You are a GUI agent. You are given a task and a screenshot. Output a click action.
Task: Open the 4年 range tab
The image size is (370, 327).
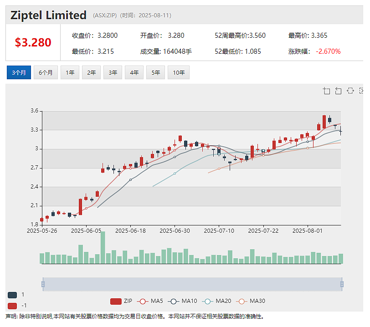click(x=134, y=72)
